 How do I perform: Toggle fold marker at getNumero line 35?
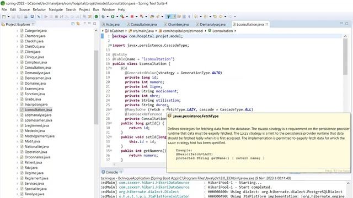111,151
